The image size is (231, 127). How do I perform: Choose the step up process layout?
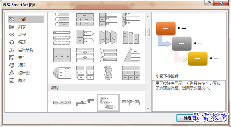85,102
